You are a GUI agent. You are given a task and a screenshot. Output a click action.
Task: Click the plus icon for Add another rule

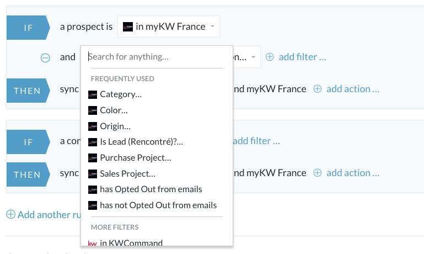[x=10, y=214]
